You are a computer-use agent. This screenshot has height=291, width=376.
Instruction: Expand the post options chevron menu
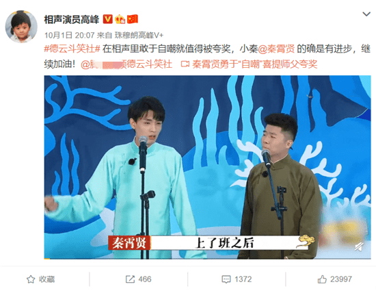click(x=366, y=14)
